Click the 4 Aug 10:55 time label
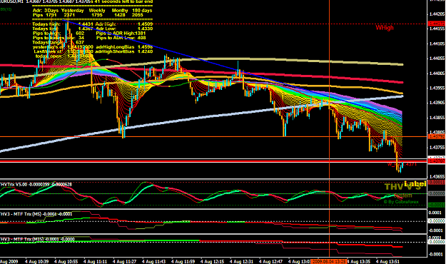Screen dimensions: 446x264 click(x=66, y=261)
